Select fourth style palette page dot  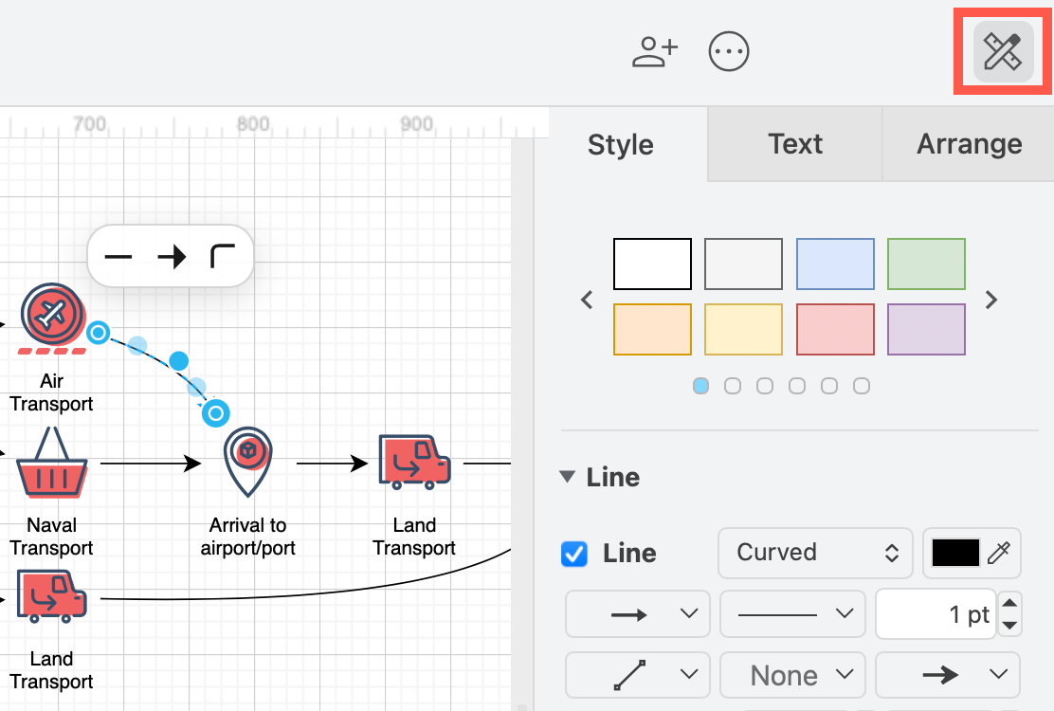click(797, 386)
